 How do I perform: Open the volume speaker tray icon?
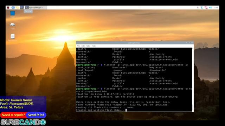point(210,8)
